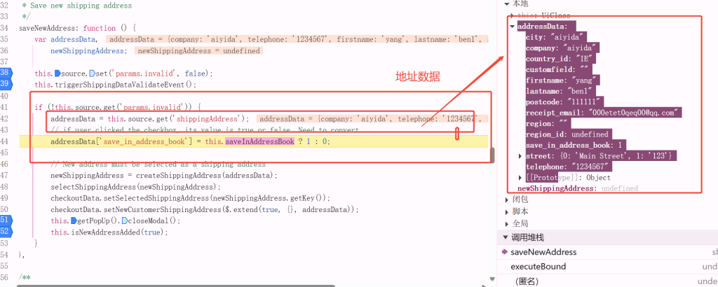
Task: Click the company: "aiyida" property
Action: [563, 48]
